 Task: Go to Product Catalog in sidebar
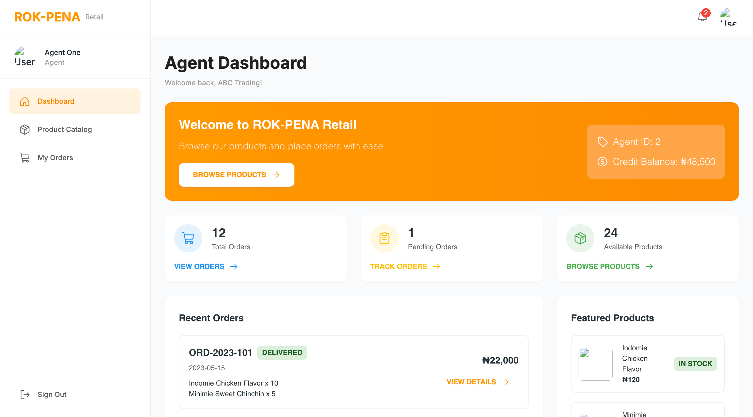coord(65,130)
